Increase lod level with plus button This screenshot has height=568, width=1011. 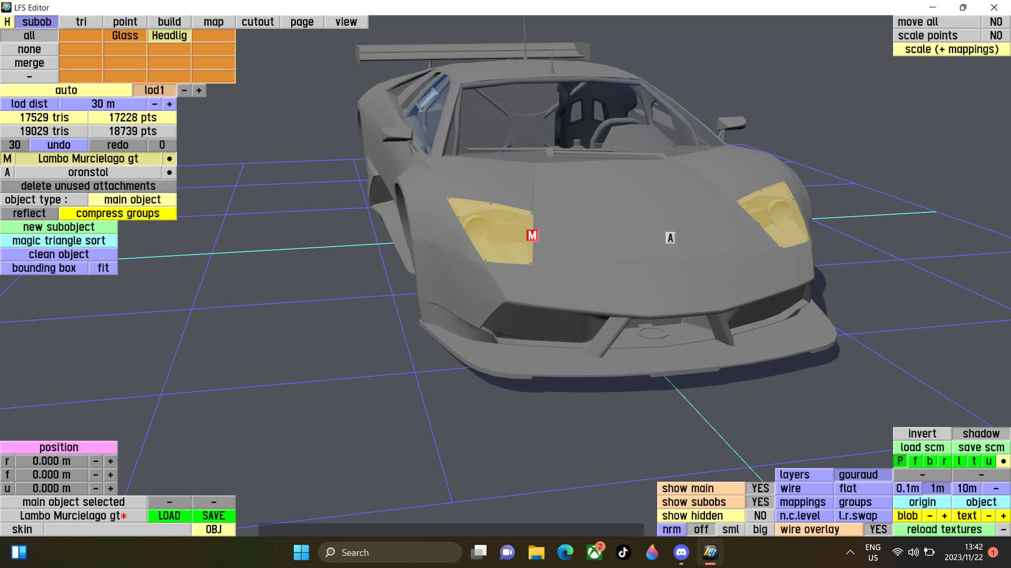pos(199,90)
